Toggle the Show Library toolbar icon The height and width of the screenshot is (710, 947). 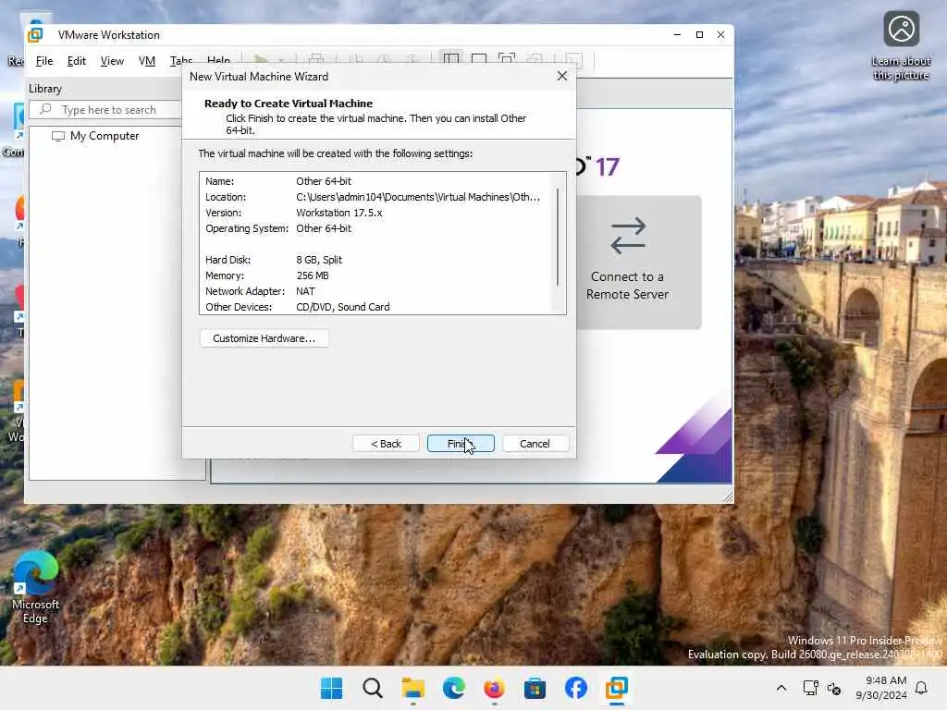tap(451, 60)
